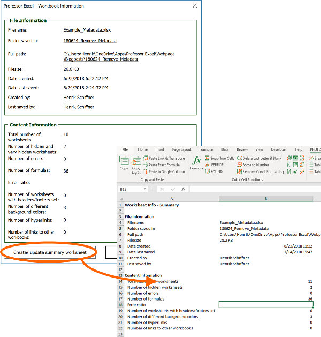Select Paste Link & Transpose
This screenshot has height=337, width=321.
point(164,158)
